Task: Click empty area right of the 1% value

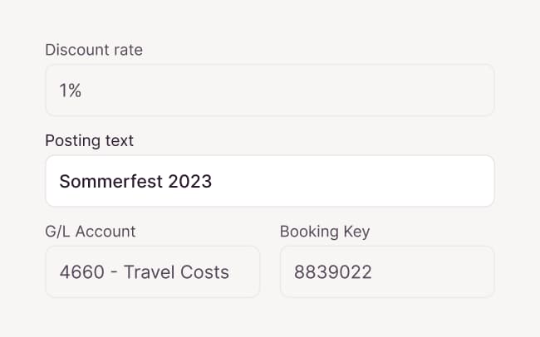Action: click(282, 90)
